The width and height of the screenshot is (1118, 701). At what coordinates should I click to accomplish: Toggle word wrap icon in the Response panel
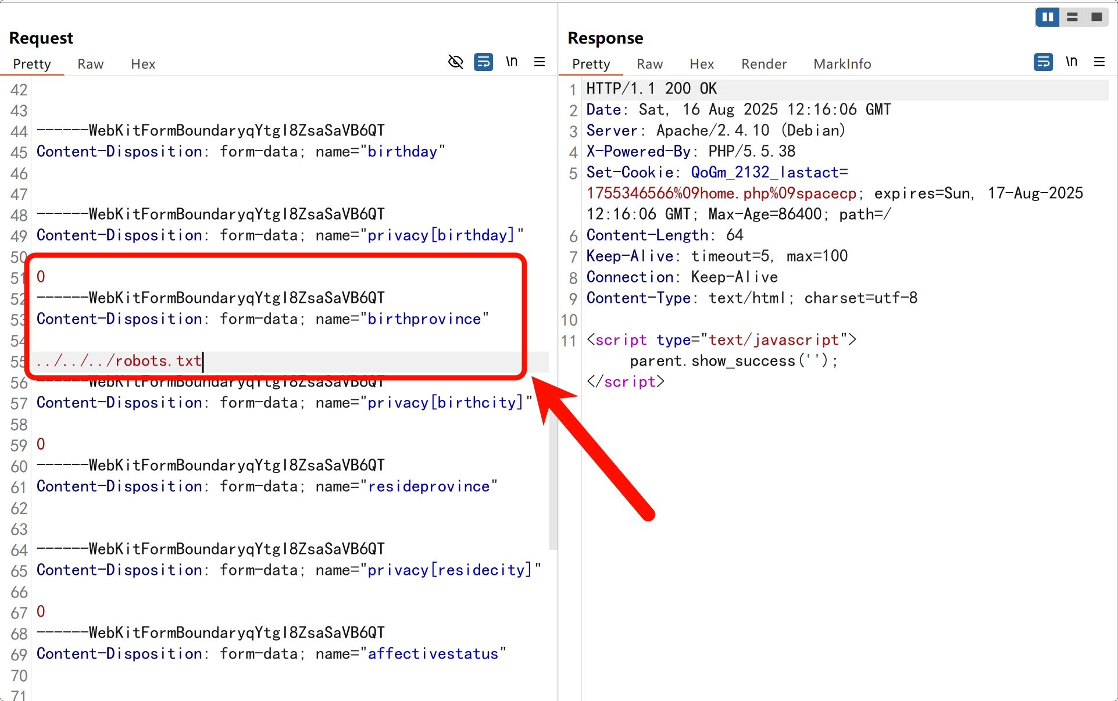pos(1043,62)
